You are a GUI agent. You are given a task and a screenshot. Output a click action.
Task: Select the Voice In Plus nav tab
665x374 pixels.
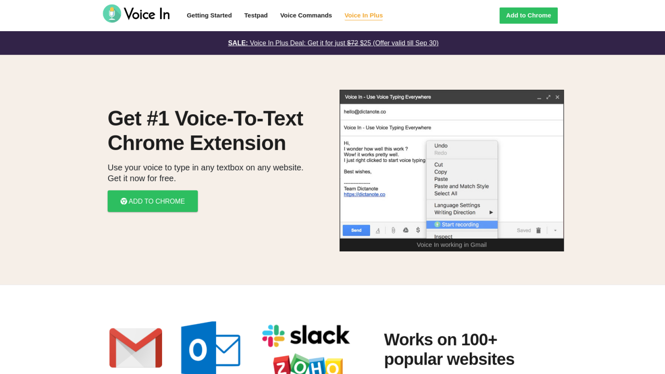[x=363, y=15]
